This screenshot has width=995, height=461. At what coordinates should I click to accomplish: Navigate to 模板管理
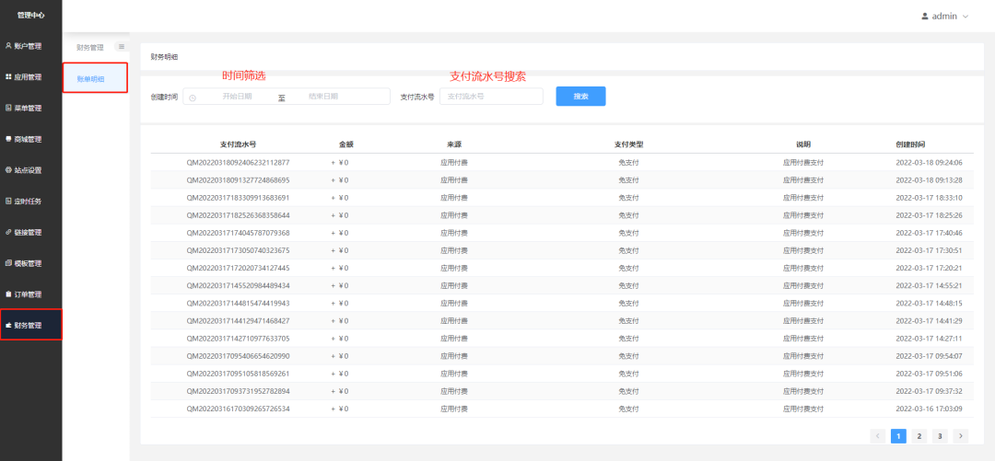(x=27, y=263)
